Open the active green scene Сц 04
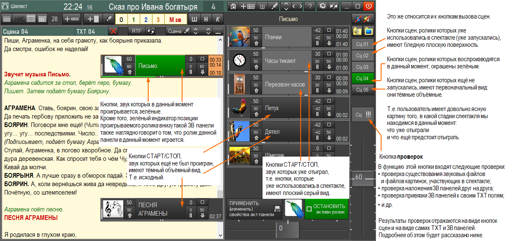 pyautogui.click(x=362, y=78)
